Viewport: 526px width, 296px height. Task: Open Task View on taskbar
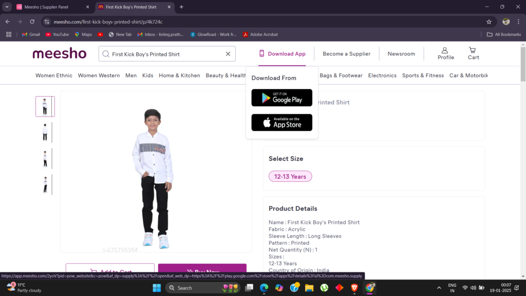249,288
